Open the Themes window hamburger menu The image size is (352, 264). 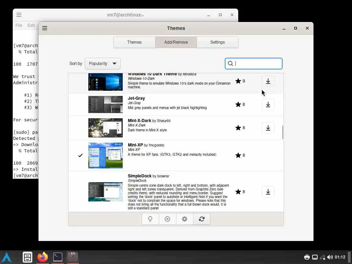coord(45,28)
